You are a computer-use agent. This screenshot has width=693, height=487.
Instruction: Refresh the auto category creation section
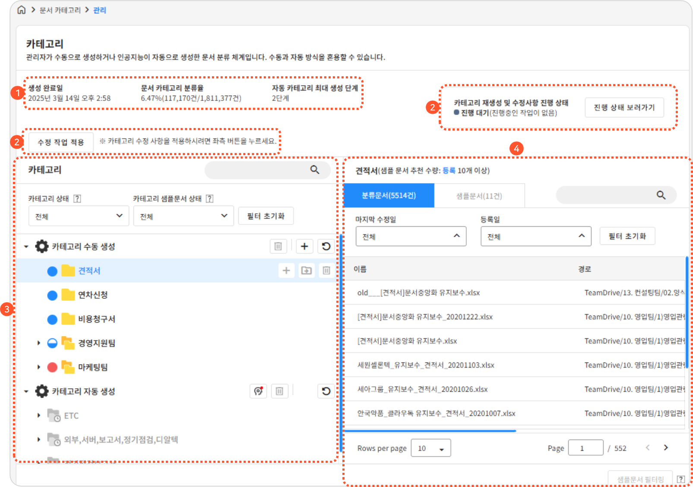(x=326, y=391)
